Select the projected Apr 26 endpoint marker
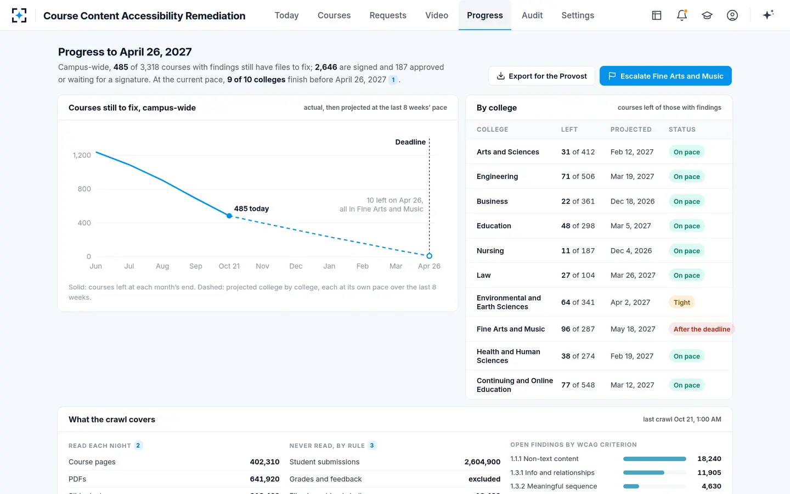Screen dimensions: 790x494 [x=430, y=256]
